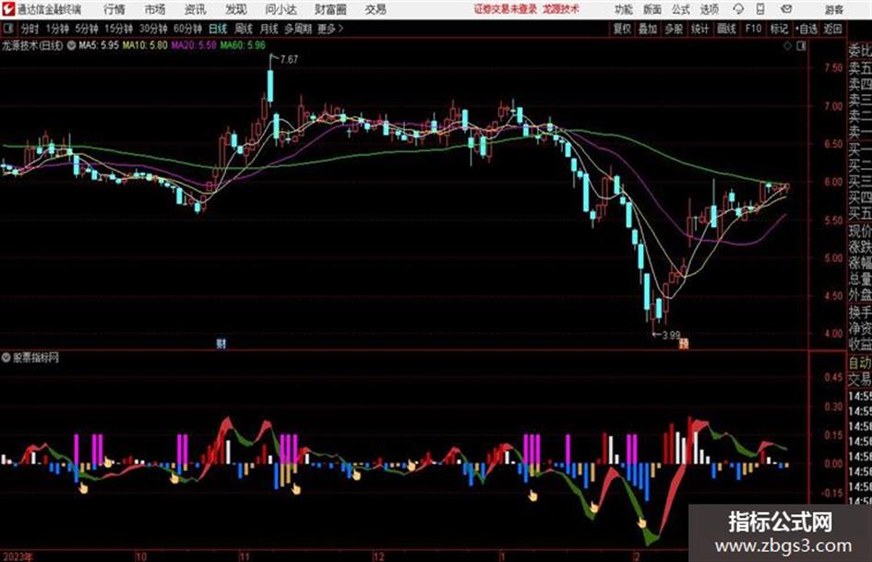Select the 日线 daily period tab
Viewport: 872px width, 562px height.
[x=218, y=29]
